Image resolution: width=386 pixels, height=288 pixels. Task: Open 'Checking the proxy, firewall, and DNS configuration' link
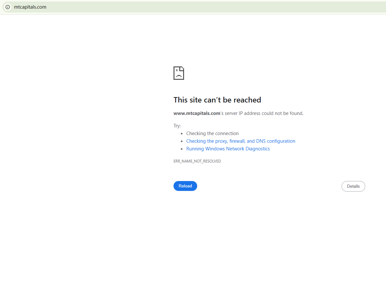point(241,141)
